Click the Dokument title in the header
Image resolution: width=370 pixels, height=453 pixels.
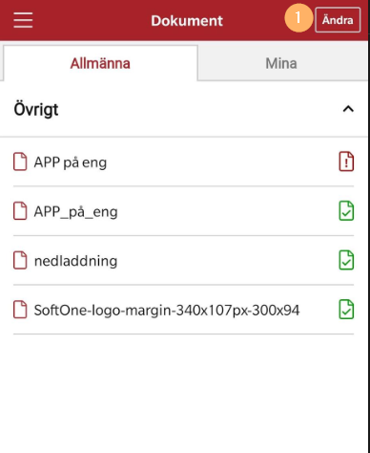tap(187, 21)
